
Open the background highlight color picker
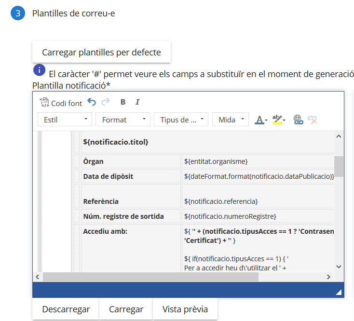(x=279, y=120)
